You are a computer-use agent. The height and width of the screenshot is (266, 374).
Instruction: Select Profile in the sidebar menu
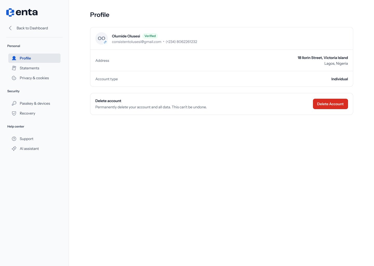34,58
